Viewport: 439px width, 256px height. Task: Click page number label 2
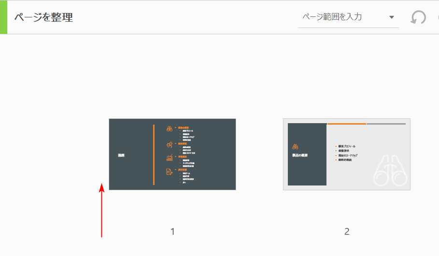(347, 232)
